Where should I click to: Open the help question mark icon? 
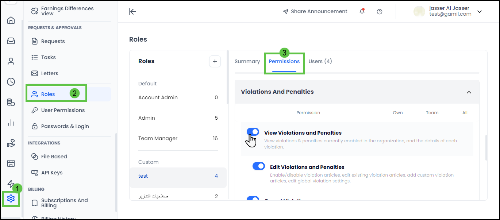[x=380, y=12]
